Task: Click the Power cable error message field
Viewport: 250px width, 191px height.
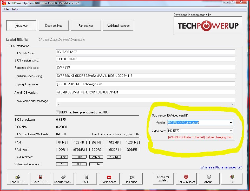Action: (x=146, y=102)
